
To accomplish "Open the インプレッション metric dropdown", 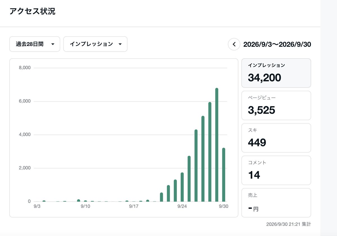I will pos(95,44).
